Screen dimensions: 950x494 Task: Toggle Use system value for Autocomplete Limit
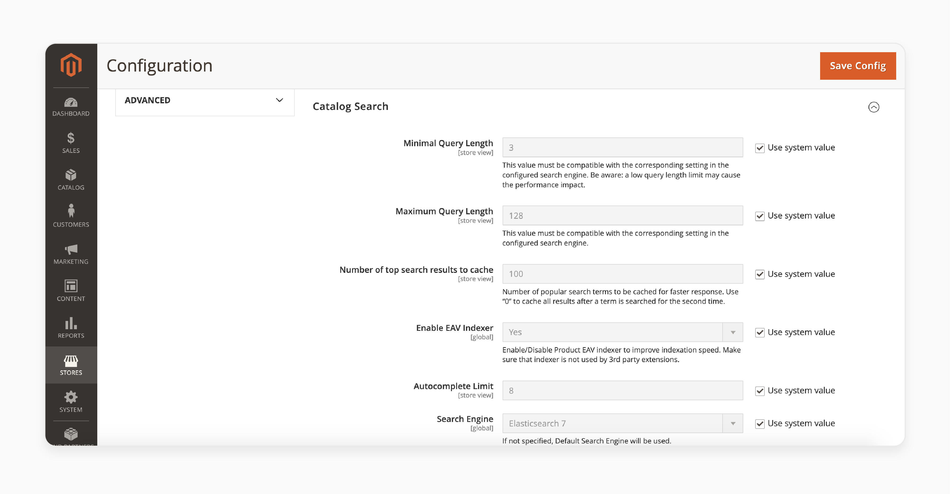pyautogui.click(x=760, y=391)
